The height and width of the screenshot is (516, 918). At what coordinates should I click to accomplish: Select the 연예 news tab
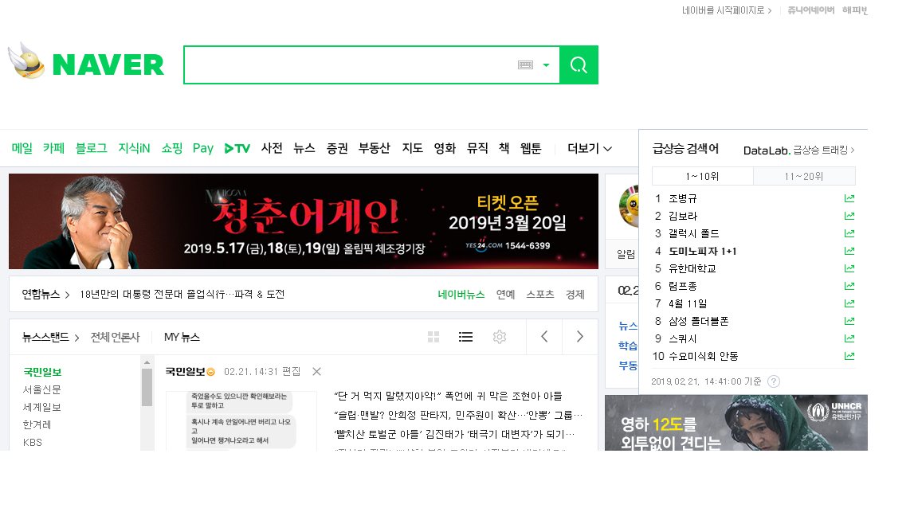[505, 295]
